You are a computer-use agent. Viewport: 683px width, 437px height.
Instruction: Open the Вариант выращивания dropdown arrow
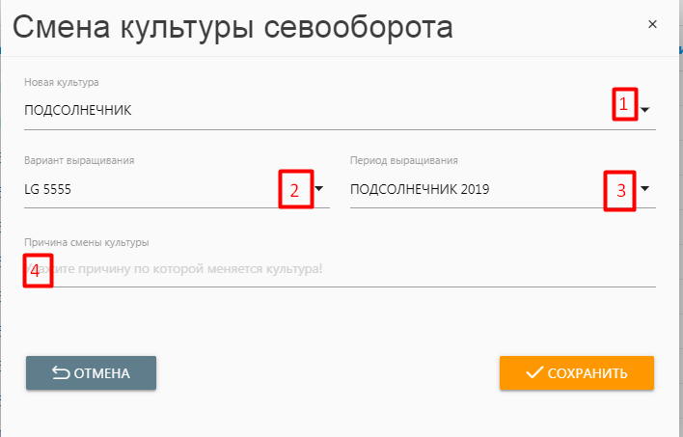pos(319,189)
